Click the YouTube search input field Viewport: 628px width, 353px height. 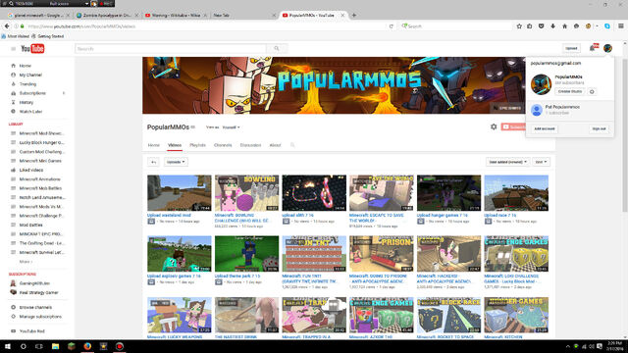pos(171,48)
